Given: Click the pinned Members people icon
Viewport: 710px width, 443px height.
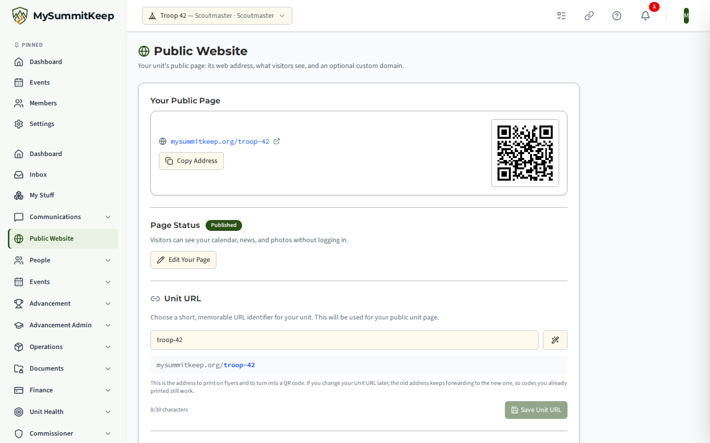Looking at the screenshot, I should (x=19, y=103).
